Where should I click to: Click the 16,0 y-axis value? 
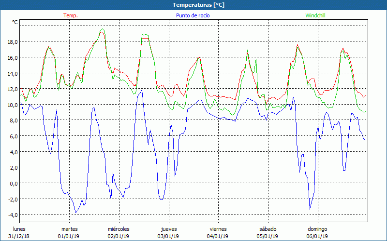pos(13,57)
